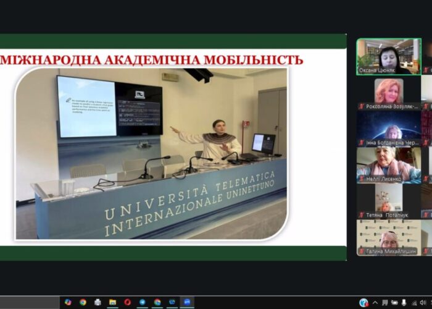Select Галина Михайлишин's video tile

coord(388,237)
